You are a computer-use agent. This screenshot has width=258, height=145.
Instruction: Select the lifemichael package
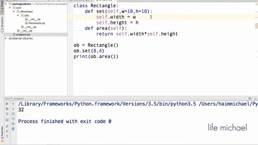[26, 12]
